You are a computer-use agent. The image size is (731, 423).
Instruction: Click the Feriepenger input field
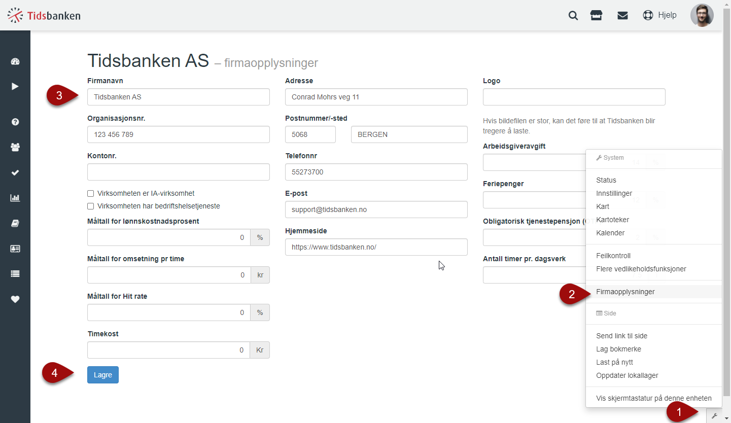click(x=534, y=200)
